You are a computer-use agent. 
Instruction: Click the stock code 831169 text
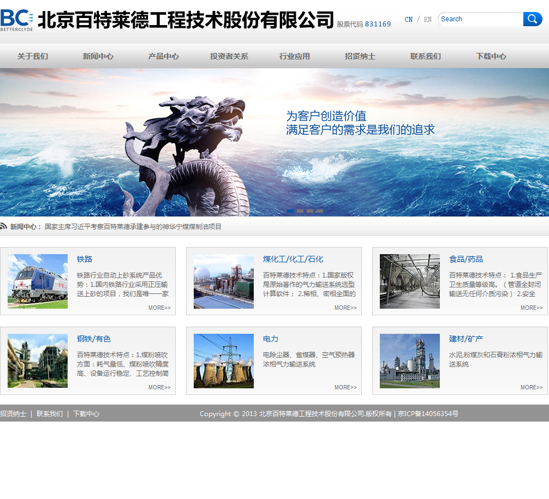click(378, 24)
